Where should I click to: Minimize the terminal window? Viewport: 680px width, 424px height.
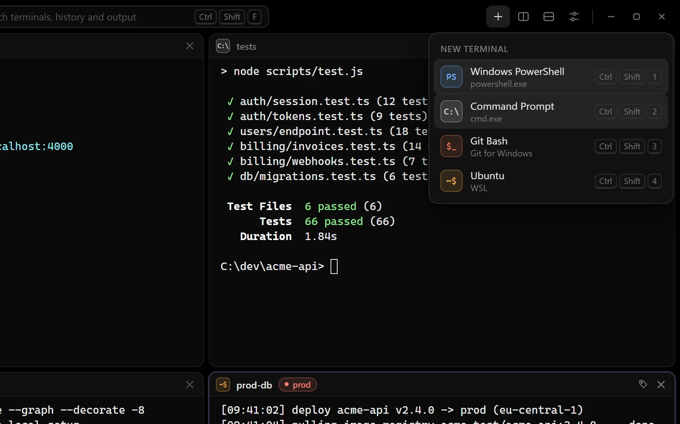[x=611, y=17]
